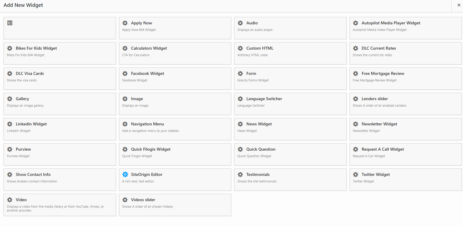The height and width of the screenshot is (227, 463).
Task: Click 'Autopilot Media Video Player Widget' description
Action: click(x=380, y=30)
